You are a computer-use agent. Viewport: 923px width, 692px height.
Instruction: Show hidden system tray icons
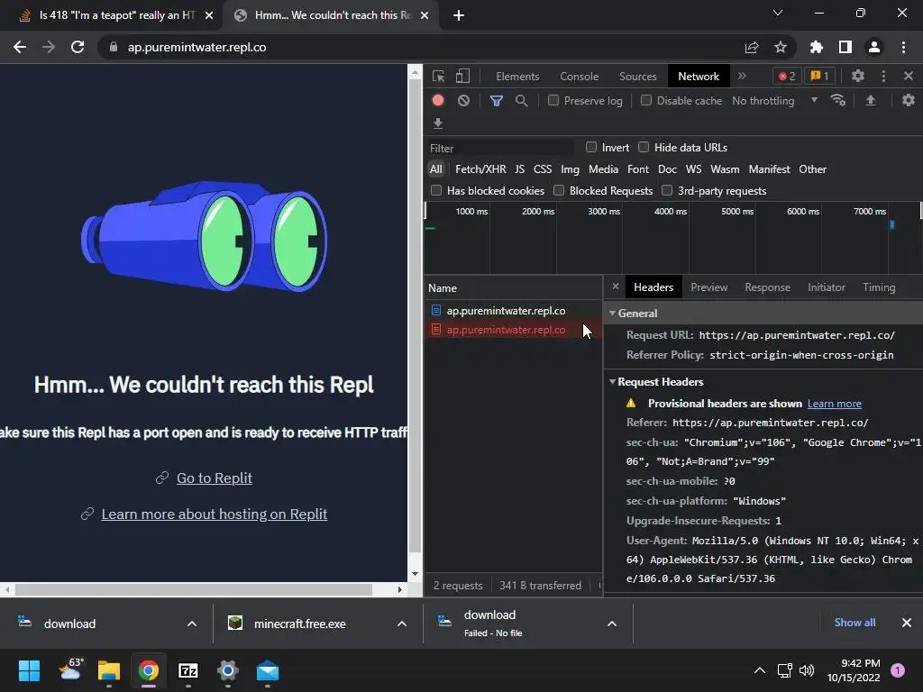click(x=760, y=670)
